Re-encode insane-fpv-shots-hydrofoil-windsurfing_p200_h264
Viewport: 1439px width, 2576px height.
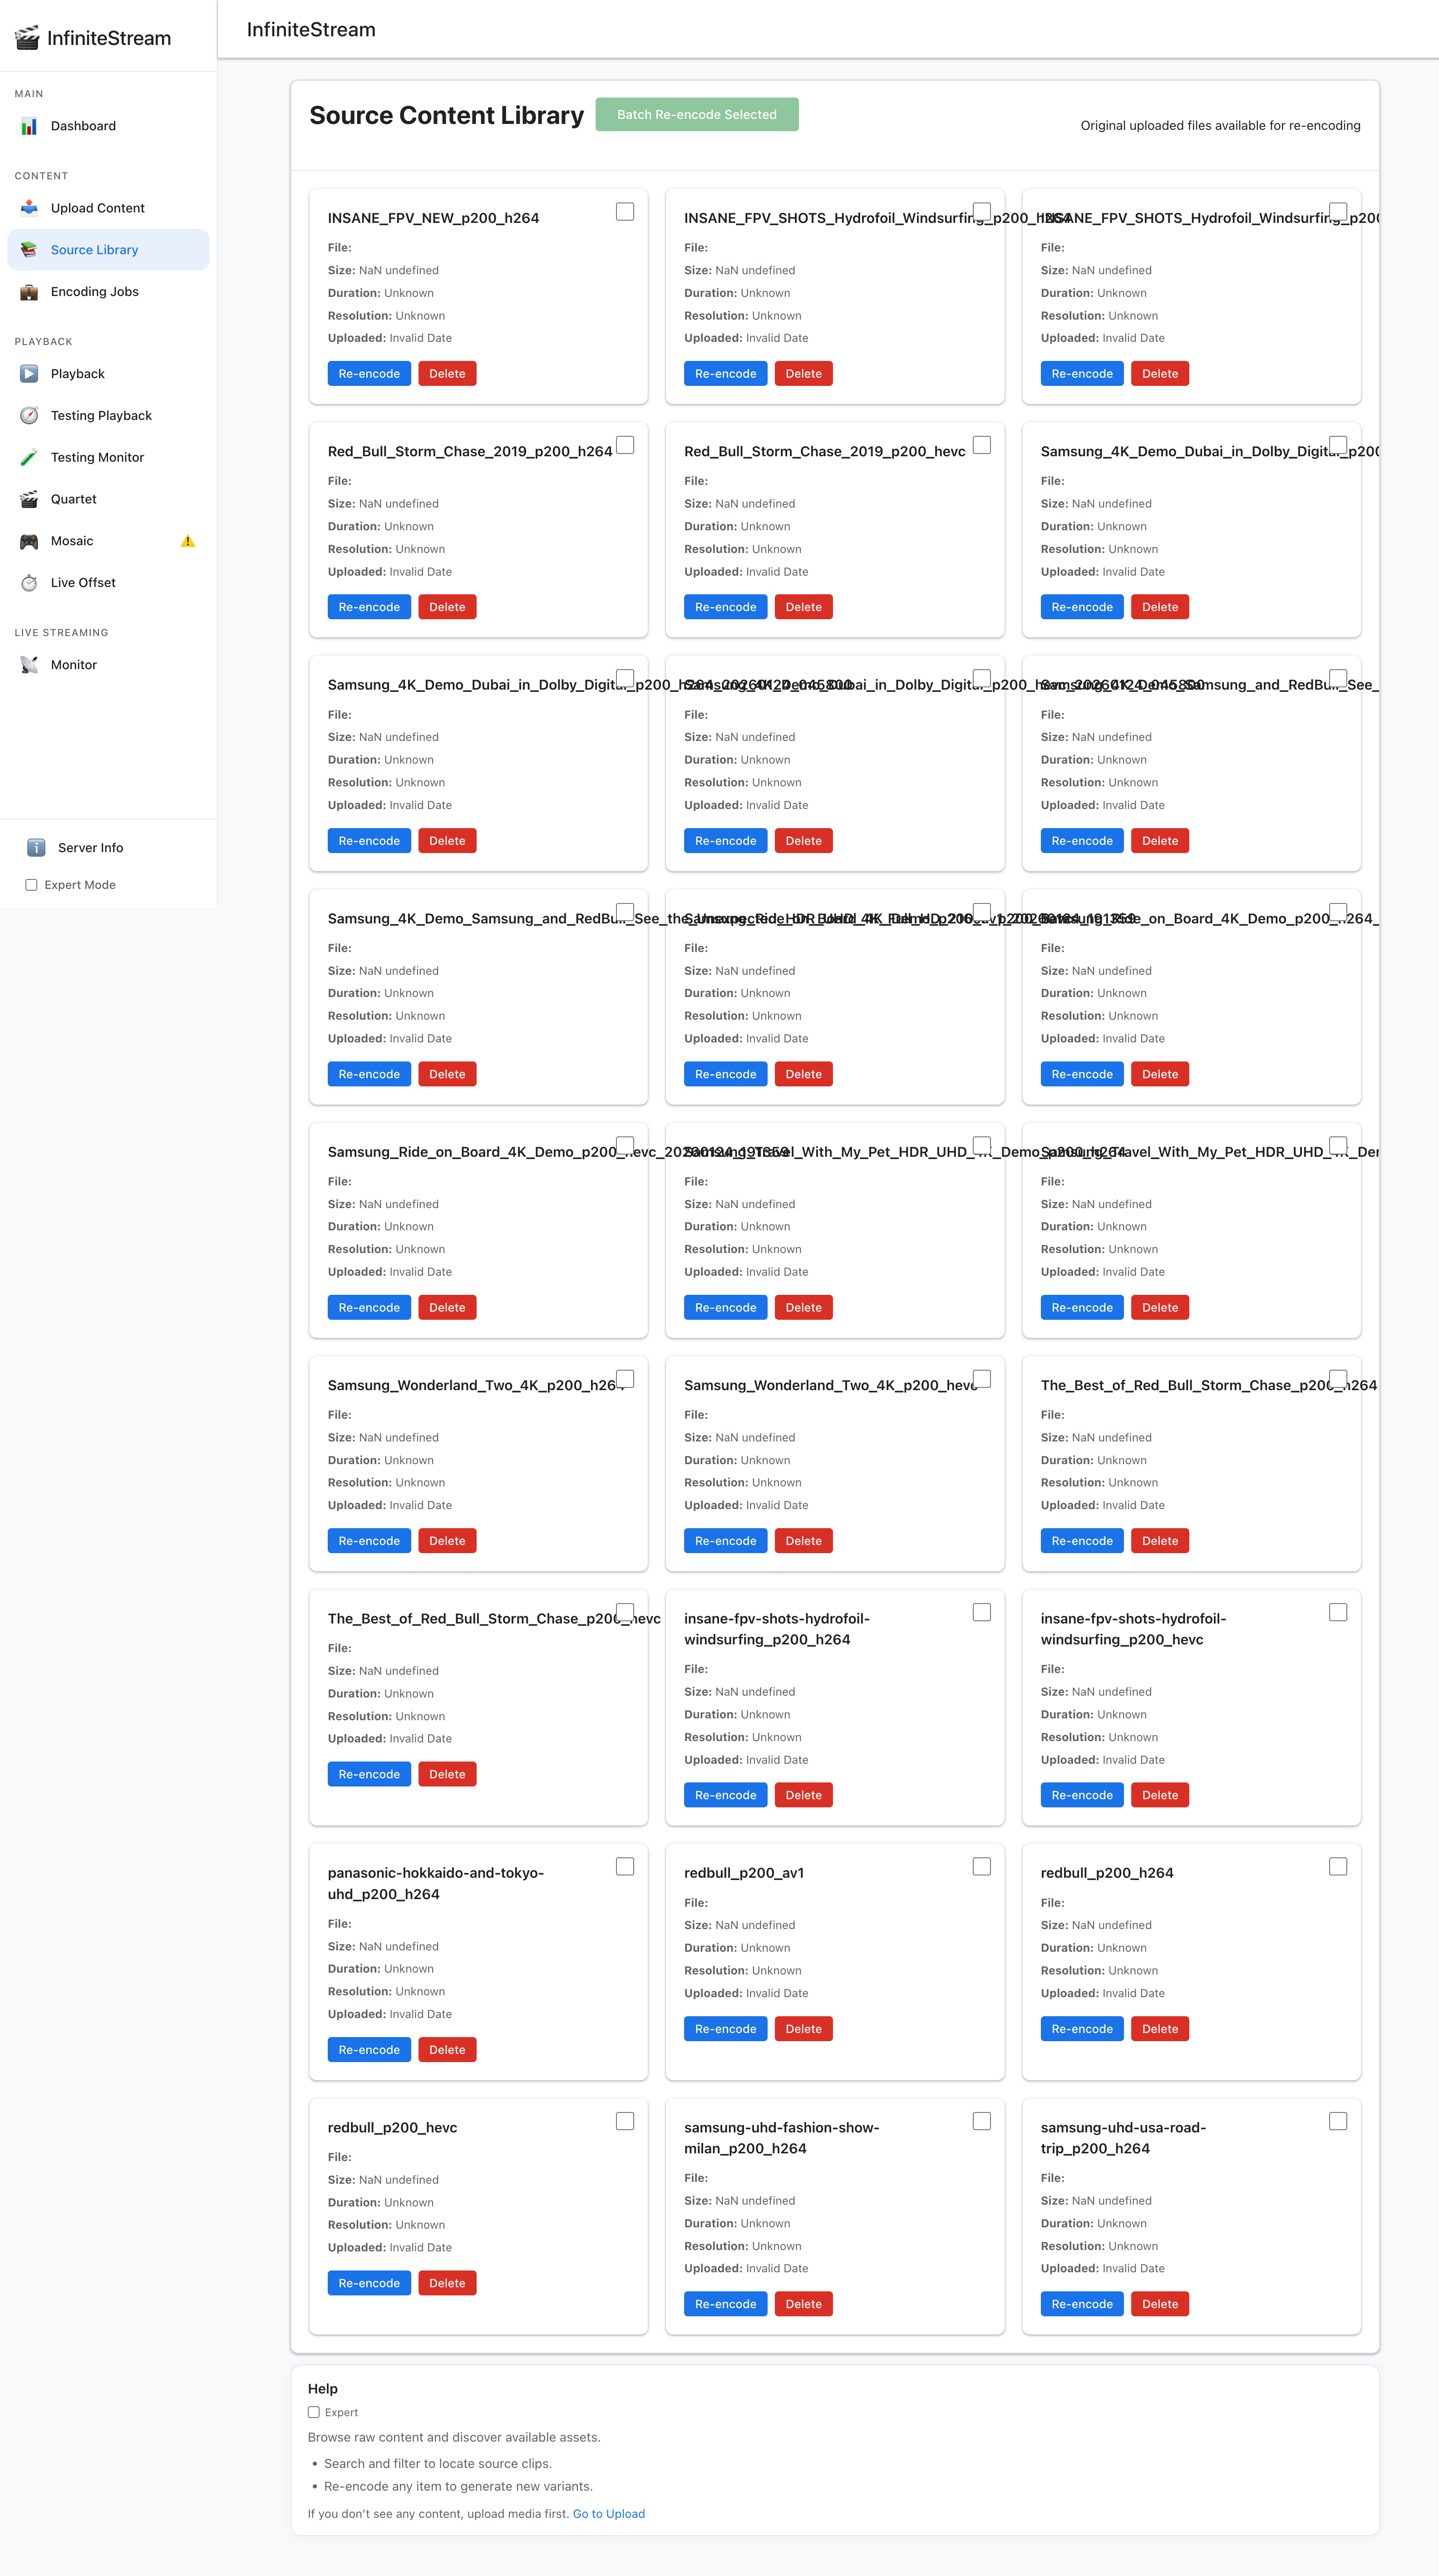coord(726,1795)
